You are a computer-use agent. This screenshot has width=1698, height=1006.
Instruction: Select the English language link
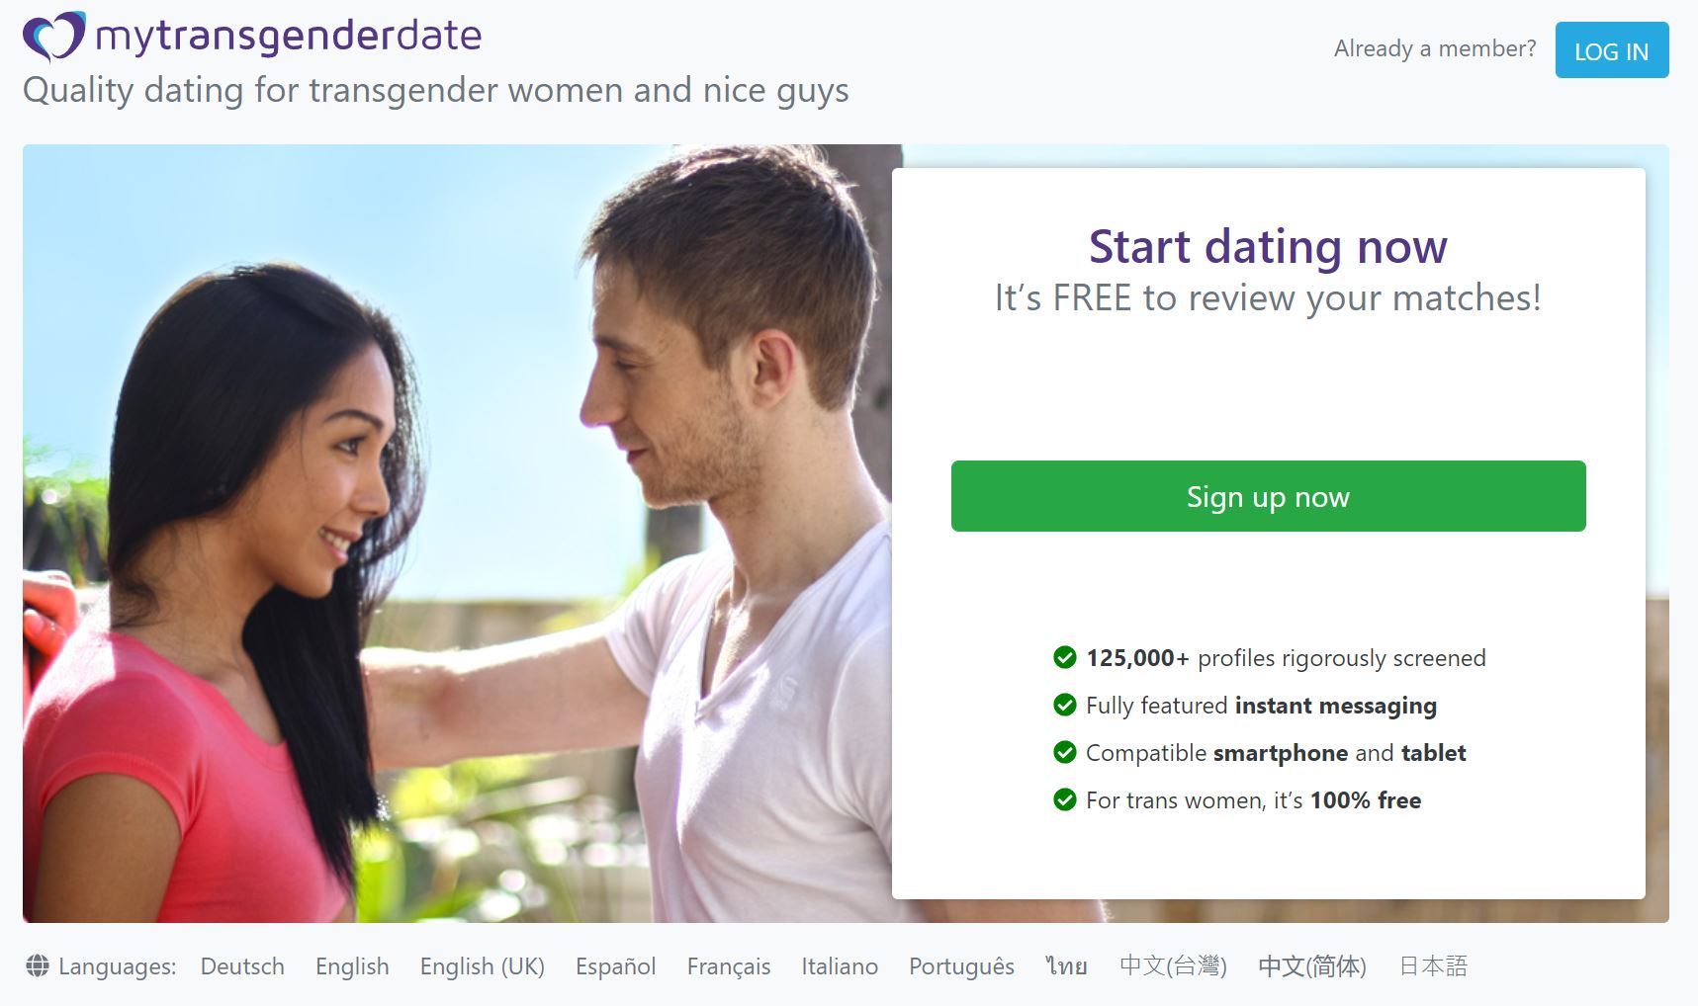(x=352, y=966)
